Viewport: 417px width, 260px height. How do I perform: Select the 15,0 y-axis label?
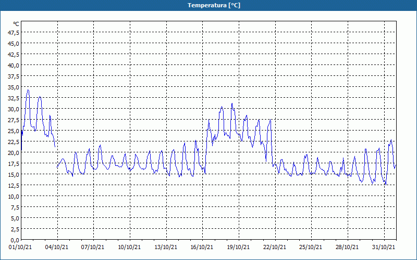[x=14, y=175]
